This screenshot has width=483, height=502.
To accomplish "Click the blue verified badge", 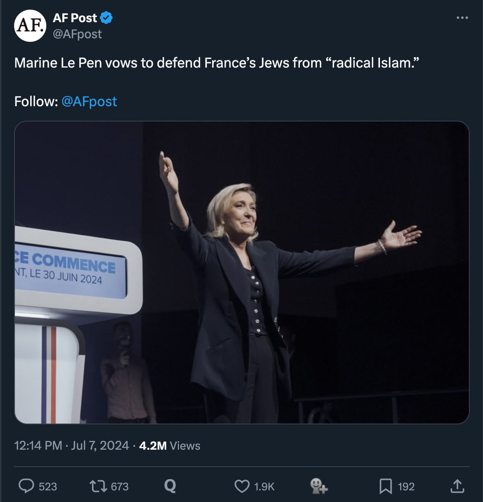I will point(106,18).
